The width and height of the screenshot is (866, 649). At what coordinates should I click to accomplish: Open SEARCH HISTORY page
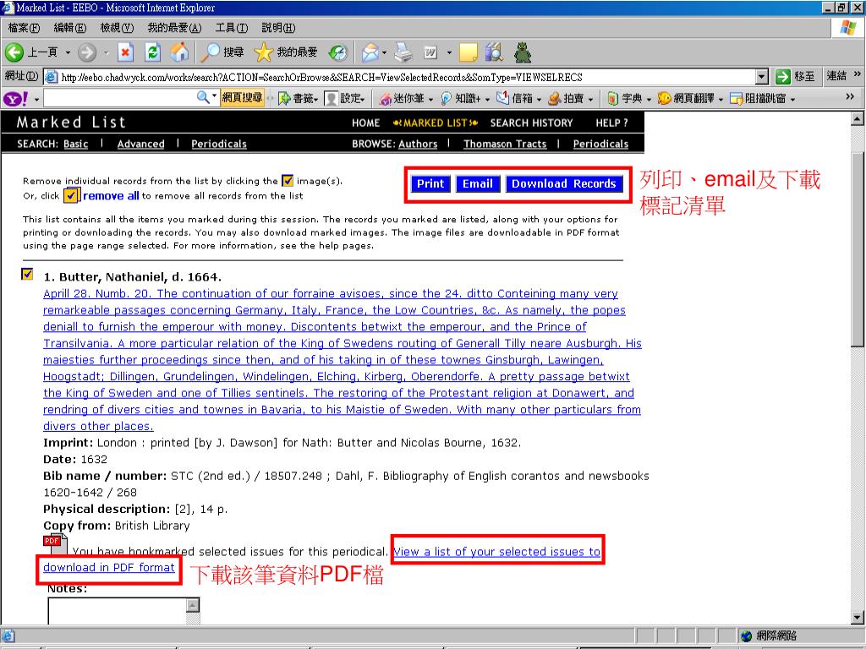click(531, 123)
